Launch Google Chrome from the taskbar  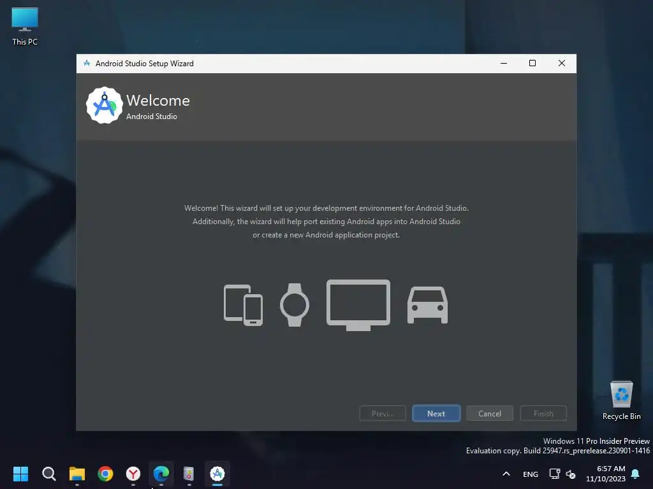coord(105,474)
